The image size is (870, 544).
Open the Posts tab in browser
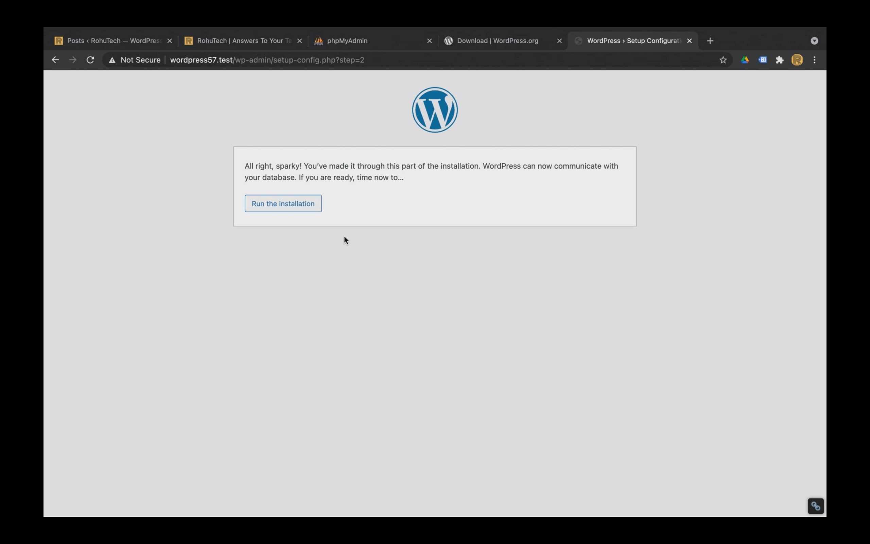[x=114, y=40]
